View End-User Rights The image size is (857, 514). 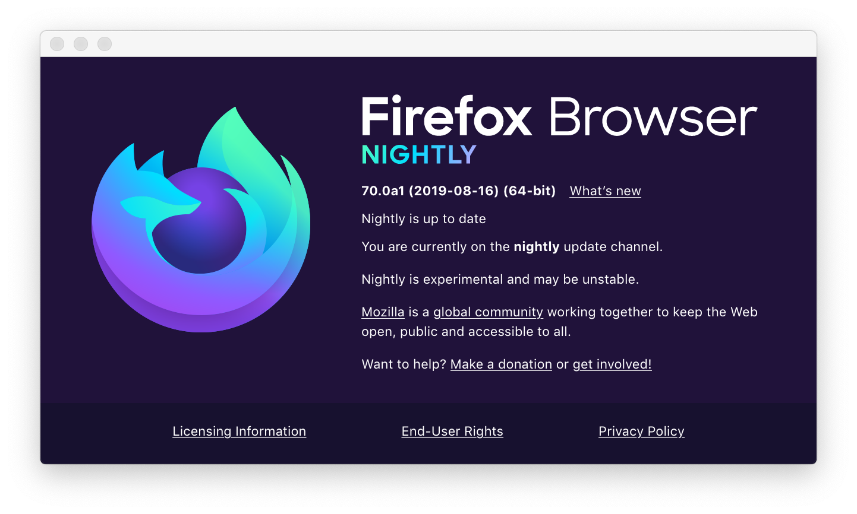[x=452, y=431]
